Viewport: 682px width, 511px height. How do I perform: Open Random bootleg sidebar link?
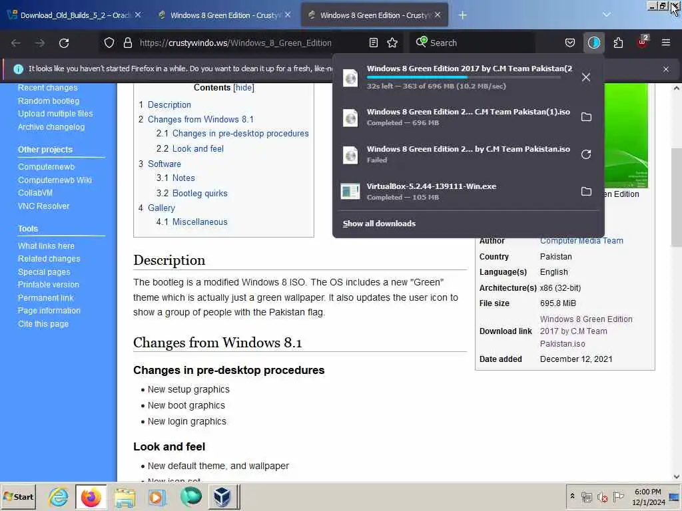point(49,101)
